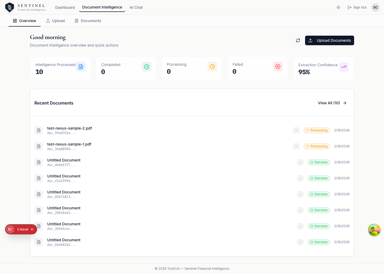
Task: Click the Completed checkmark icon
Action: (x=147, y=67)
